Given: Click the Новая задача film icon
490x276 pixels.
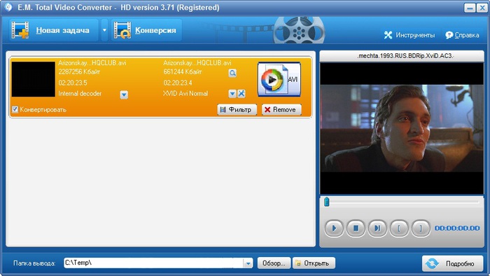Looking at the screenshot, I should tap(20, 30).
